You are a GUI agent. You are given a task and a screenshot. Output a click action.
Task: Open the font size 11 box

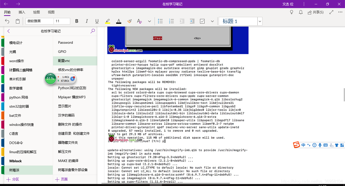click(x=62, y=21)
